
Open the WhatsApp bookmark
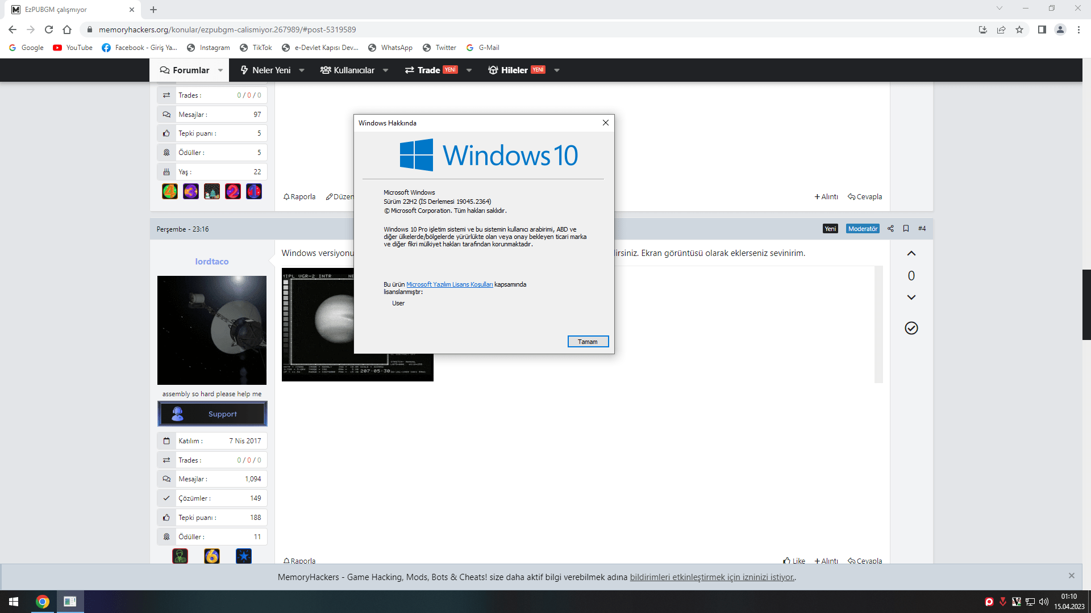[x=390, y=48]
